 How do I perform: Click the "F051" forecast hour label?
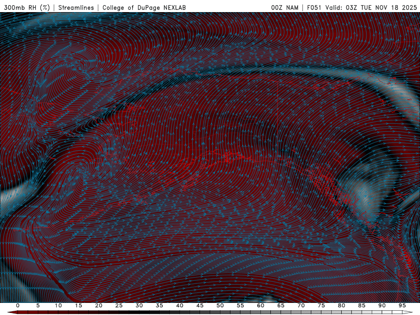click(x=314, y=7)
